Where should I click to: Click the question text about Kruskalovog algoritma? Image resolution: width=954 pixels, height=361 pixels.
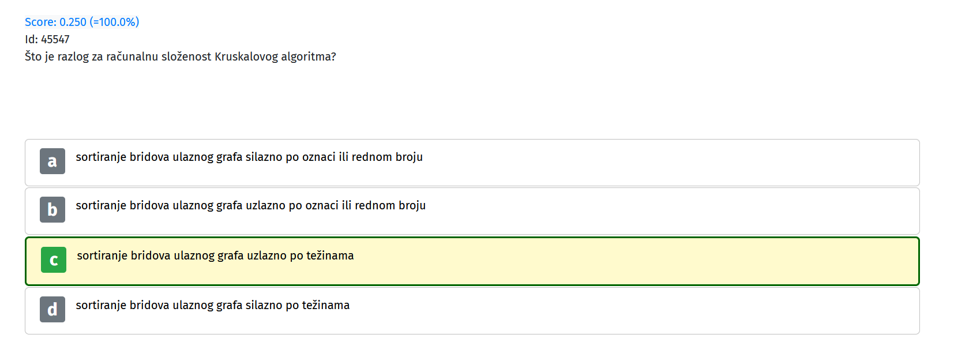point(181,57)
